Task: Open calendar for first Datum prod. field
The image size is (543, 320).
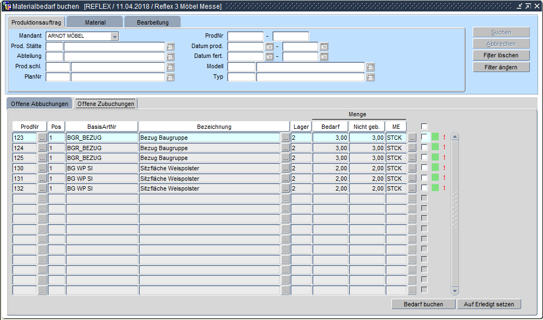Action: click(269, 47)
